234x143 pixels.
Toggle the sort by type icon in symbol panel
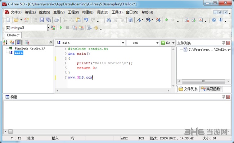tap(12, 42)
